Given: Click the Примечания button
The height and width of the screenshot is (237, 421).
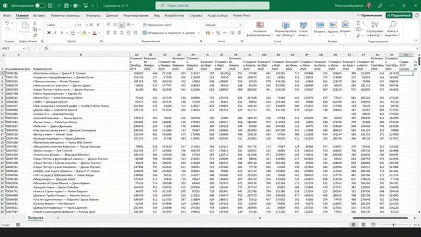Looking at the screenshot, I should point(370,16).
